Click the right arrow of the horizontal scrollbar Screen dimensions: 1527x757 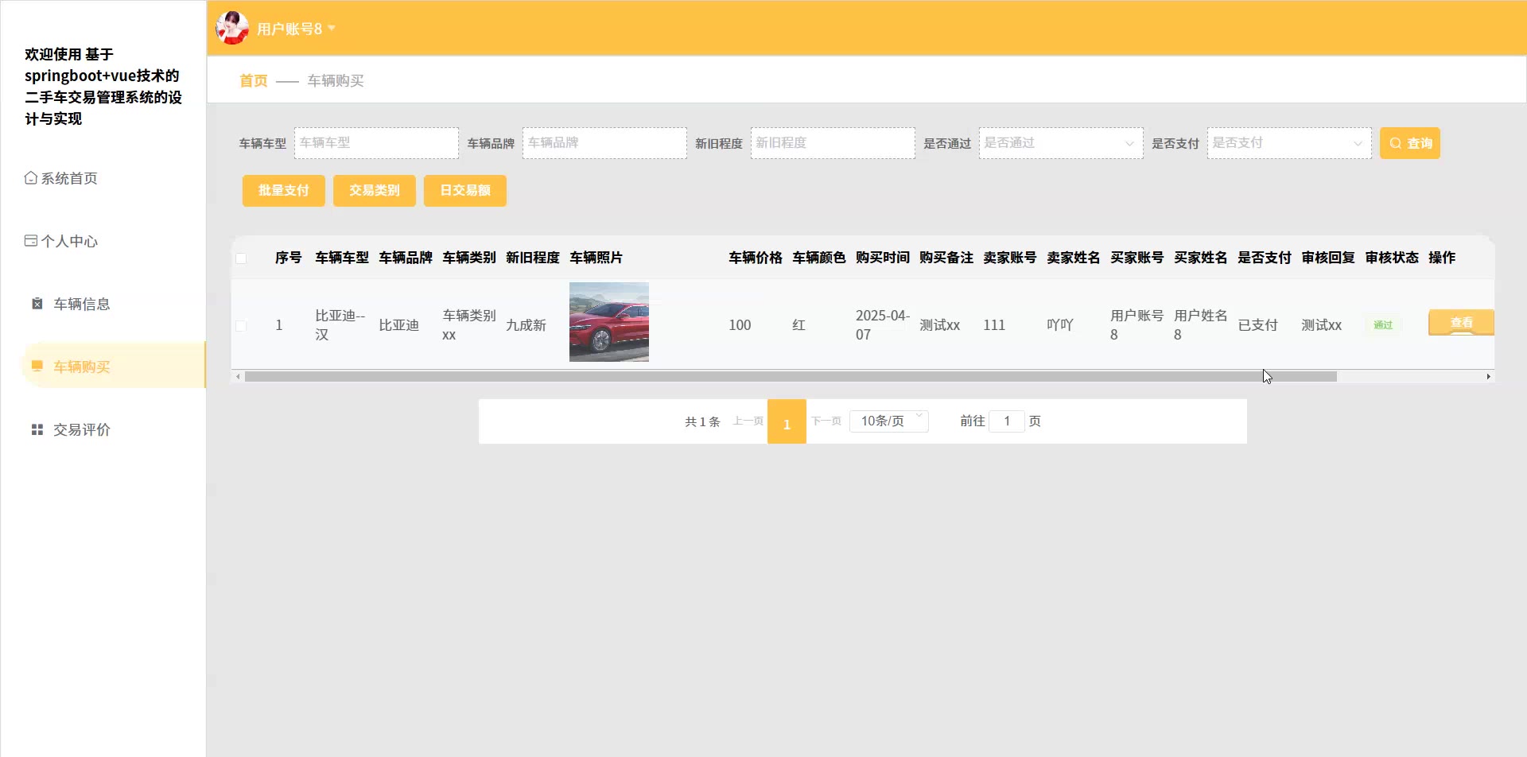coord(1488,377)
